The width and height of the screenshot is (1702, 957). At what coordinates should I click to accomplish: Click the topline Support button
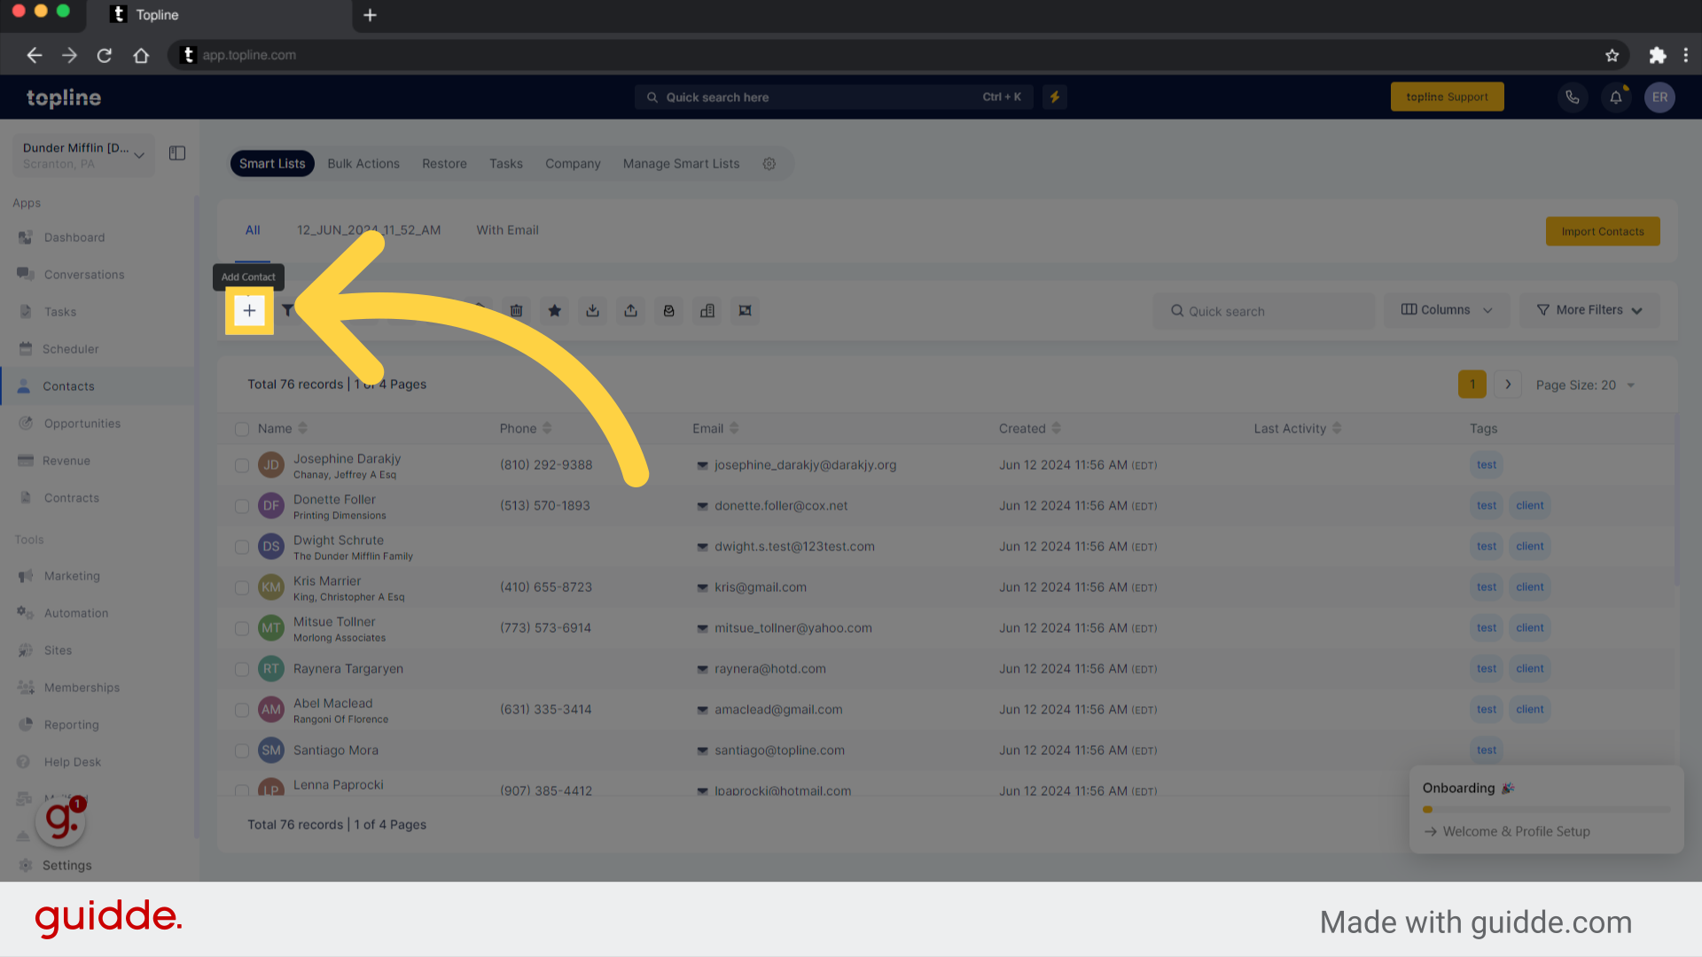(1447, 97)
